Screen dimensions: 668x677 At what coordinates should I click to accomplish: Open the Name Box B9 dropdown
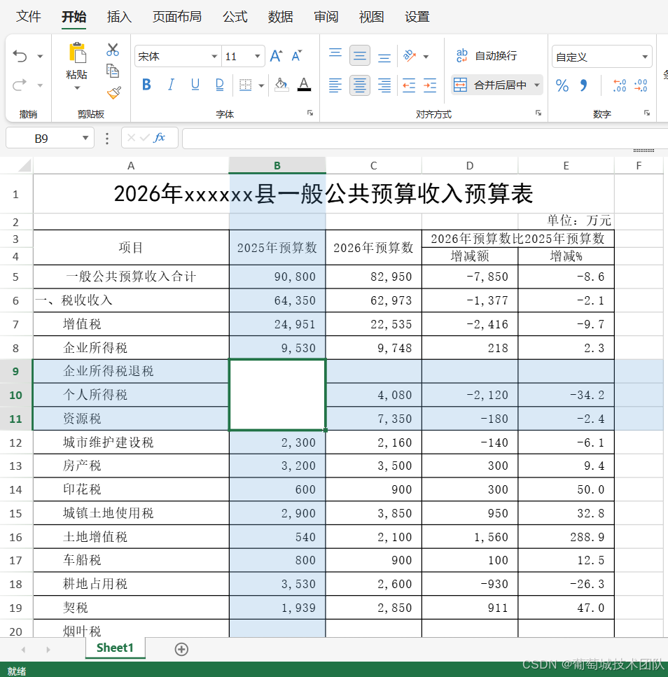[x=85, y=138]
